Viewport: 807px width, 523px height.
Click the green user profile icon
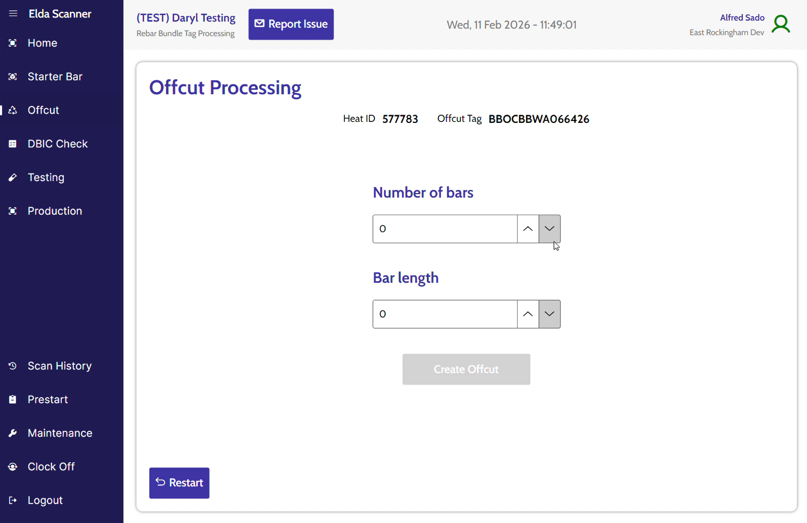tap(781, 24)
